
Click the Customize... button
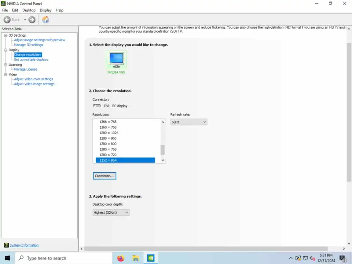105,176
